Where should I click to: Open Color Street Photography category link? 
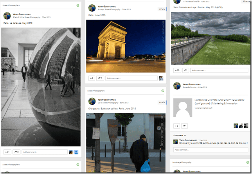tap(108, 103)
